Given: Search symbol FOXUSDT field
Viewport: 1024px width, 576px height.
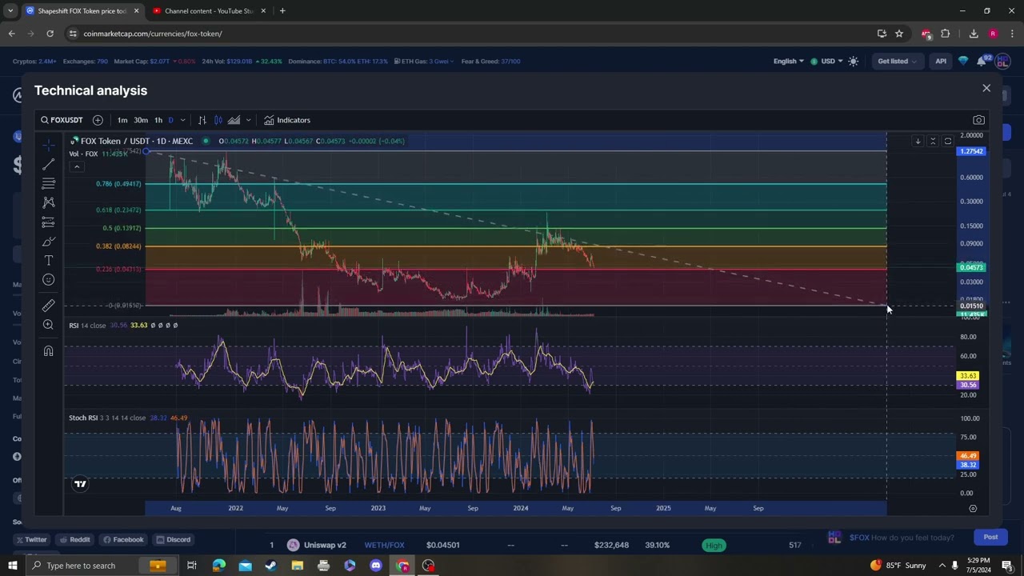Looking at the screenshot, I should pyautogui.click(x=62, y=120).
